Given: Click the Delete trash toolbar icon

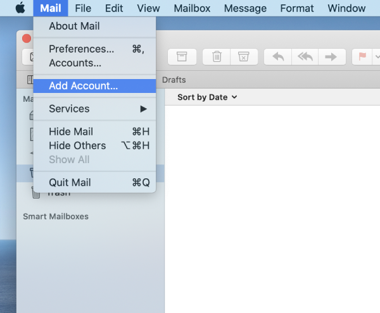Looking at the screenshot, I should 217,56.
